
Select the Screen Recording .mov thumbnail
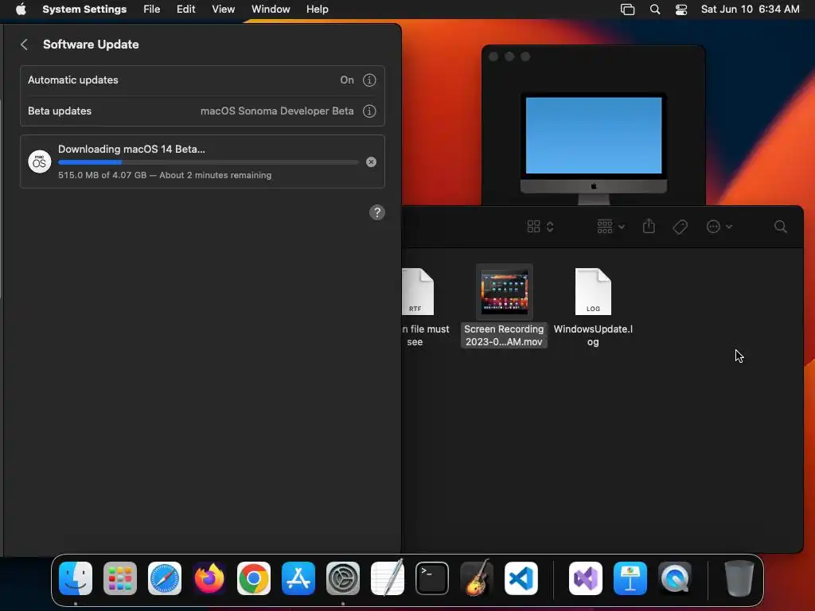[x=504, y=291]
